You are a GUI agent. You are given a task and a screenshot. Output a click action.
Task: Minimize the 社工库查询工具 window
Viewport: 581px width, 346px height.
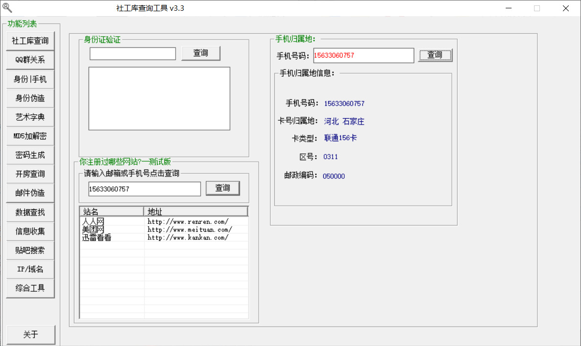tap(509, 8)
